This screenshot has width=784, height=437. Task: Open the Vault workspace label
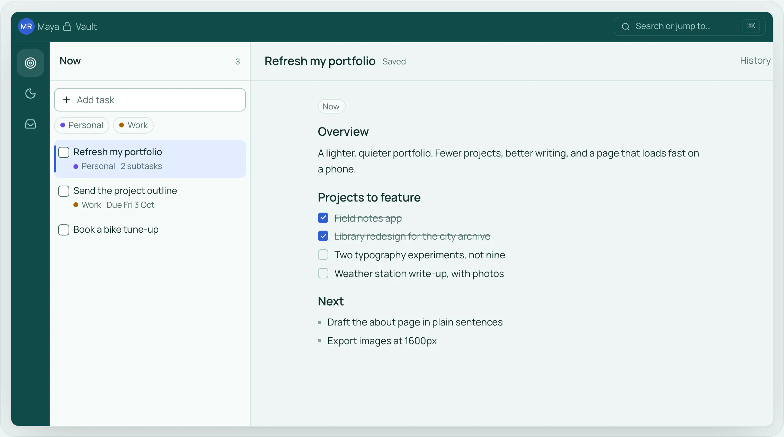86,27
